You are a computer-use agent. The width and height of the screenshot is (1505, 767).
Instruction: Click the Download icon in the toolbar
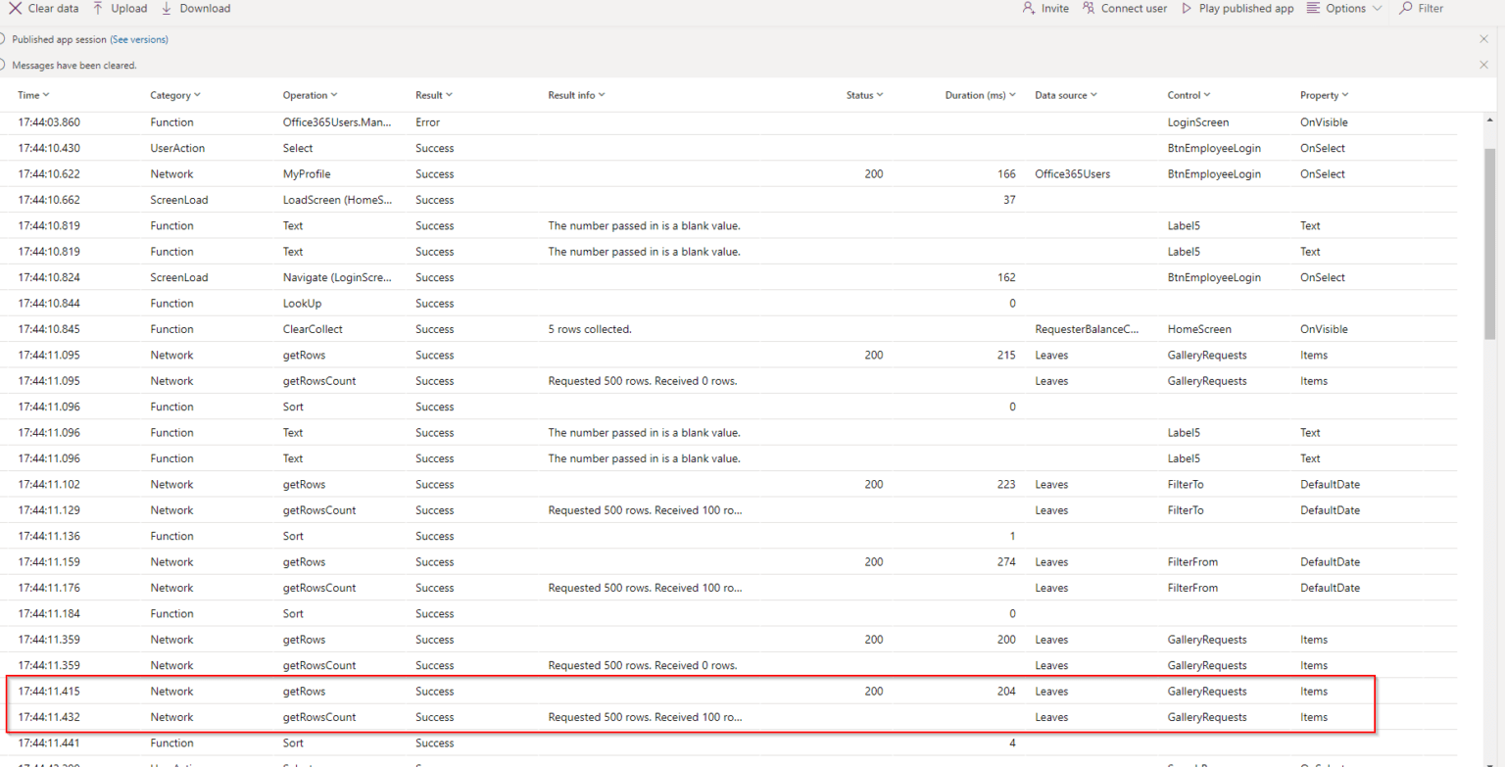(168, 8)
